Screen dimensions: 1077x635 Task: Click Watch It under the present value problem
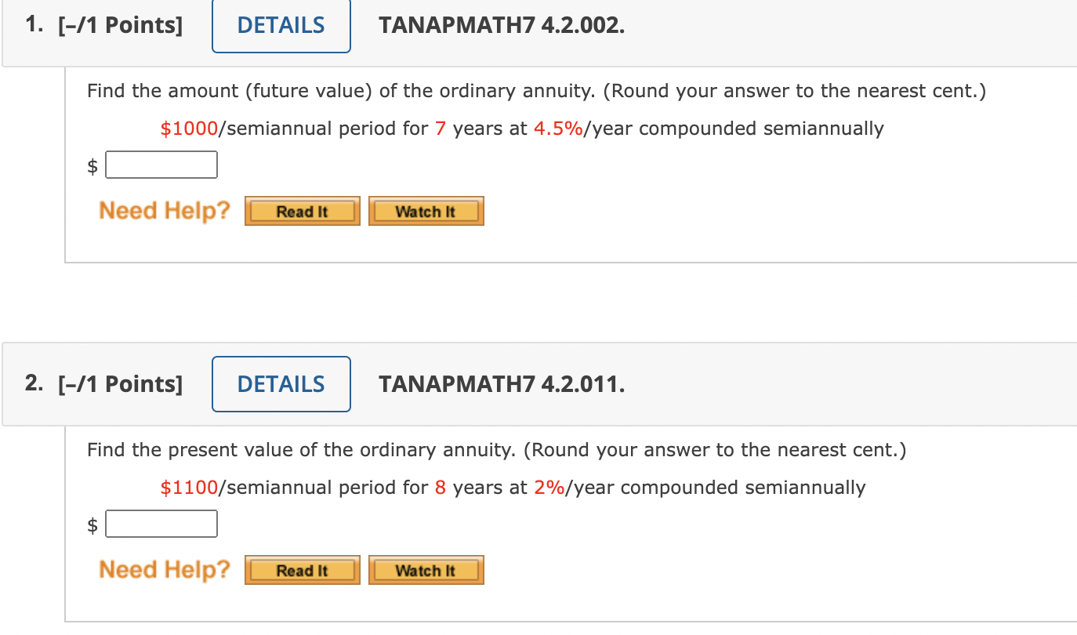pos(426,569)
